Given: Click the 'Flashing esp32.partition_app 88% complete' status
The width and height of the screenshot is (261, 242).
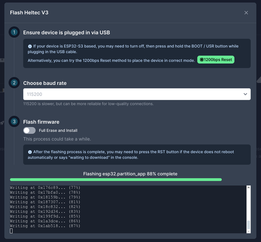Looking at the screenshot, I should pyautogui.click(x=130, y=174).
